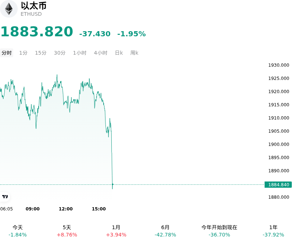Open the TradingView logo badge
294x242 pixels.
[5, 197]
